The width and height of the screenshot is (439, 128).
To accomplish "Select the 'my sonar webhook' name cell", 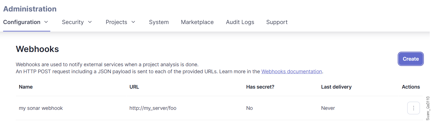I will pyautogui.click(x=41, y=108).
